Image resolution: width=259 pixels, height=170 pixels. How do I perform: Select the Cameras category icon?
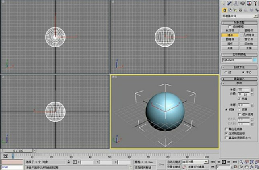240,10
